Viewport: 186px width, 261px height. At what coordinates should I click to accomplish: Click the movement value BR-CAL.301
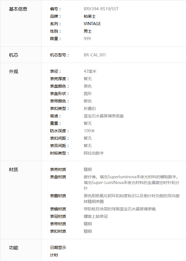click(x=95, y=55)
